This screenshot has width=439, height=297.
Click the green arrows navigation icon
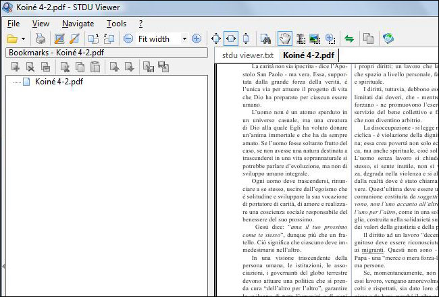coord(349,39)
